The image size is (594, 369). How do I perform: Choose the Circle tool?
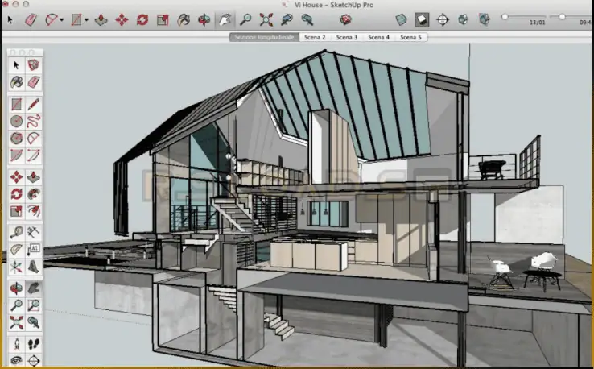(x=16, y=122)
